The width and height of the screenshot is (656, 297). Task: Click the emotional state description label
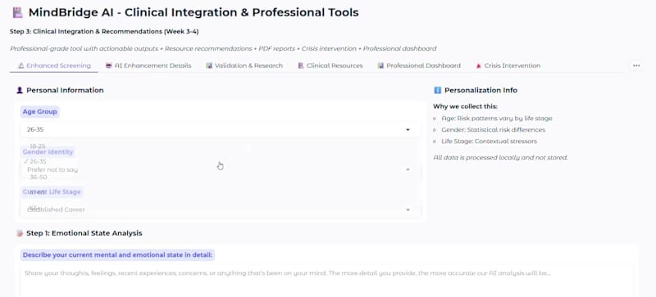[117, 254]
